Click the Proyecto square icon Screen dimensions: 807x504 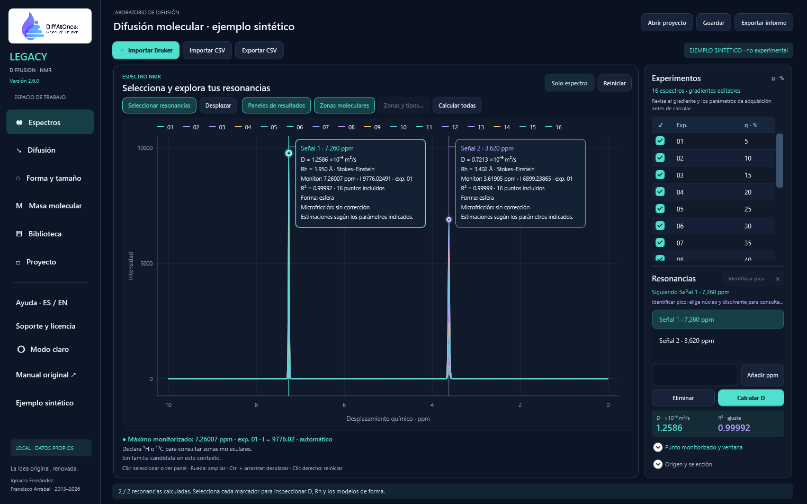18,262
